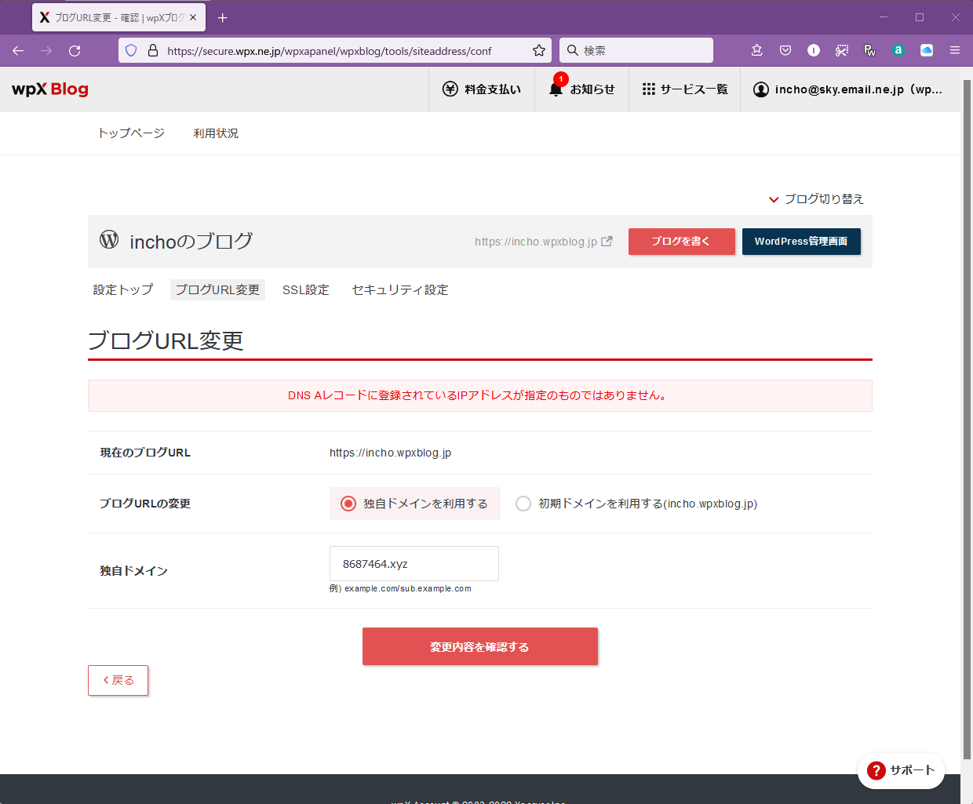Click the 料金支払い yen icon
The image size is (973, 804).
coord(450,89)
